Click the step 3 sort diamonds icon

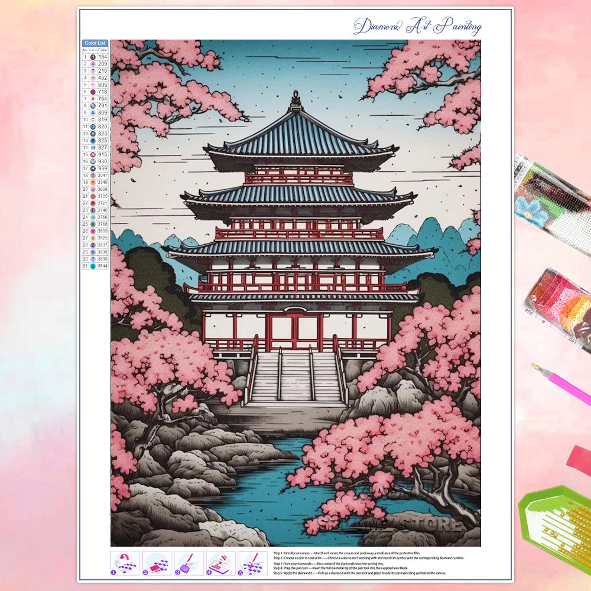click(x=189, y=563)
